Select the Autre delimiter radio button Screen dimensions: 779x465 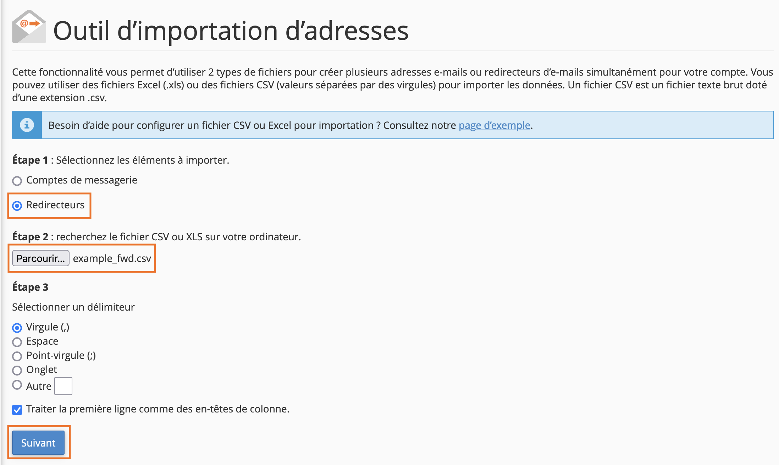[17, 385]
